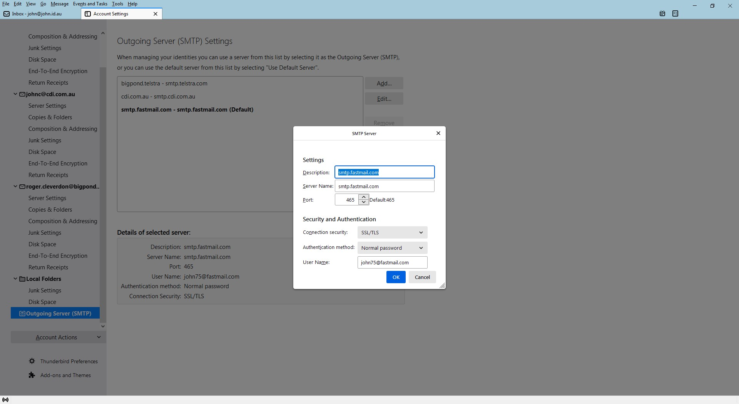Open the Edit menu

18,4
